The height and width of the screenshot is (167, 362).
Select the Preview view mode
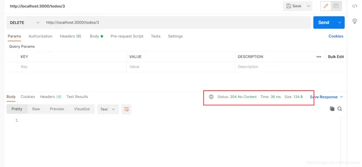[x=57, y=109]
